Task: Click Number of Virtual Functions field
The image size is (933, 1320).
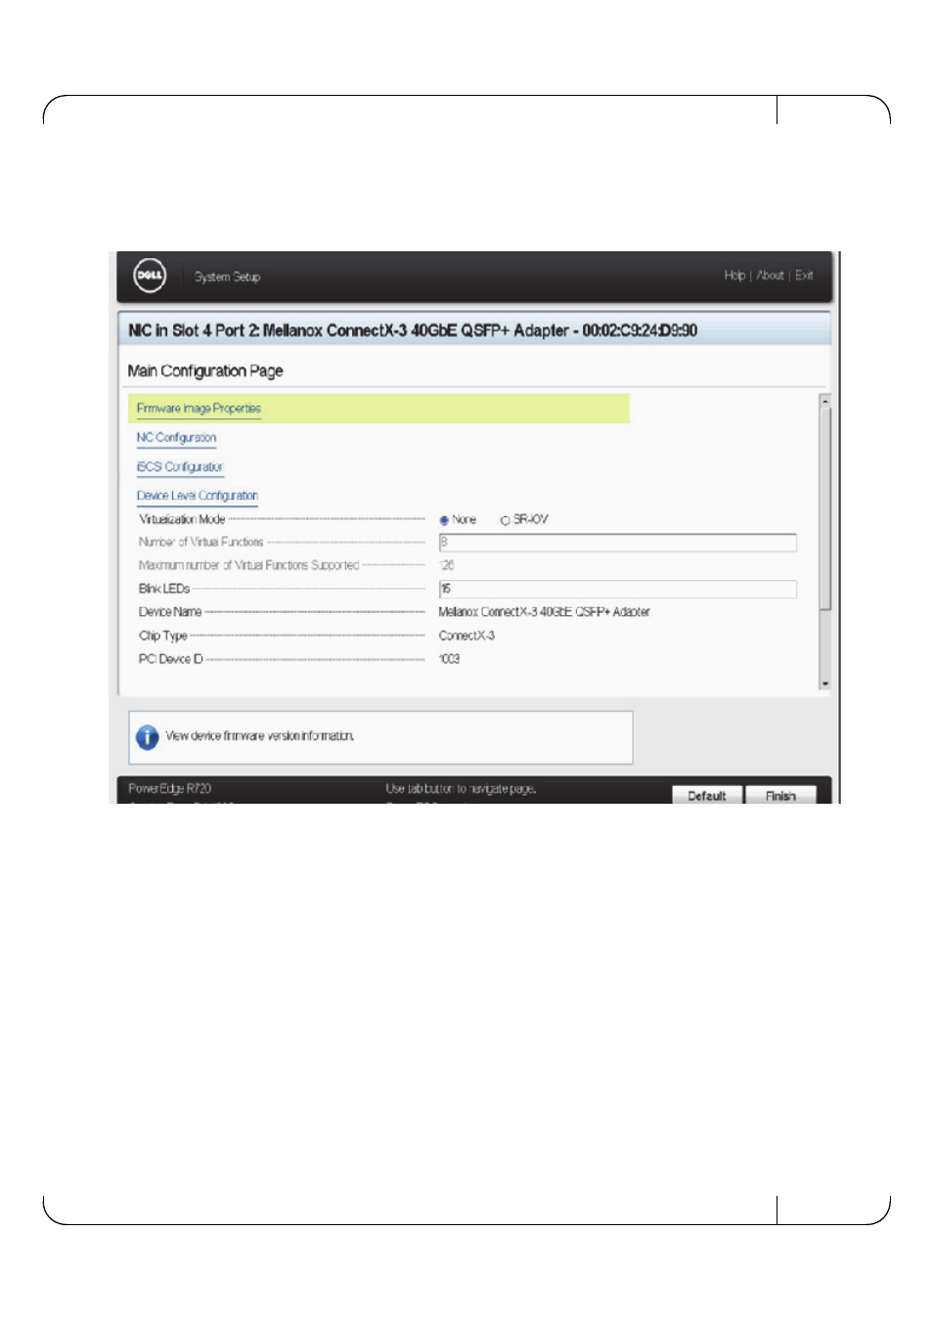Action: 617,543
